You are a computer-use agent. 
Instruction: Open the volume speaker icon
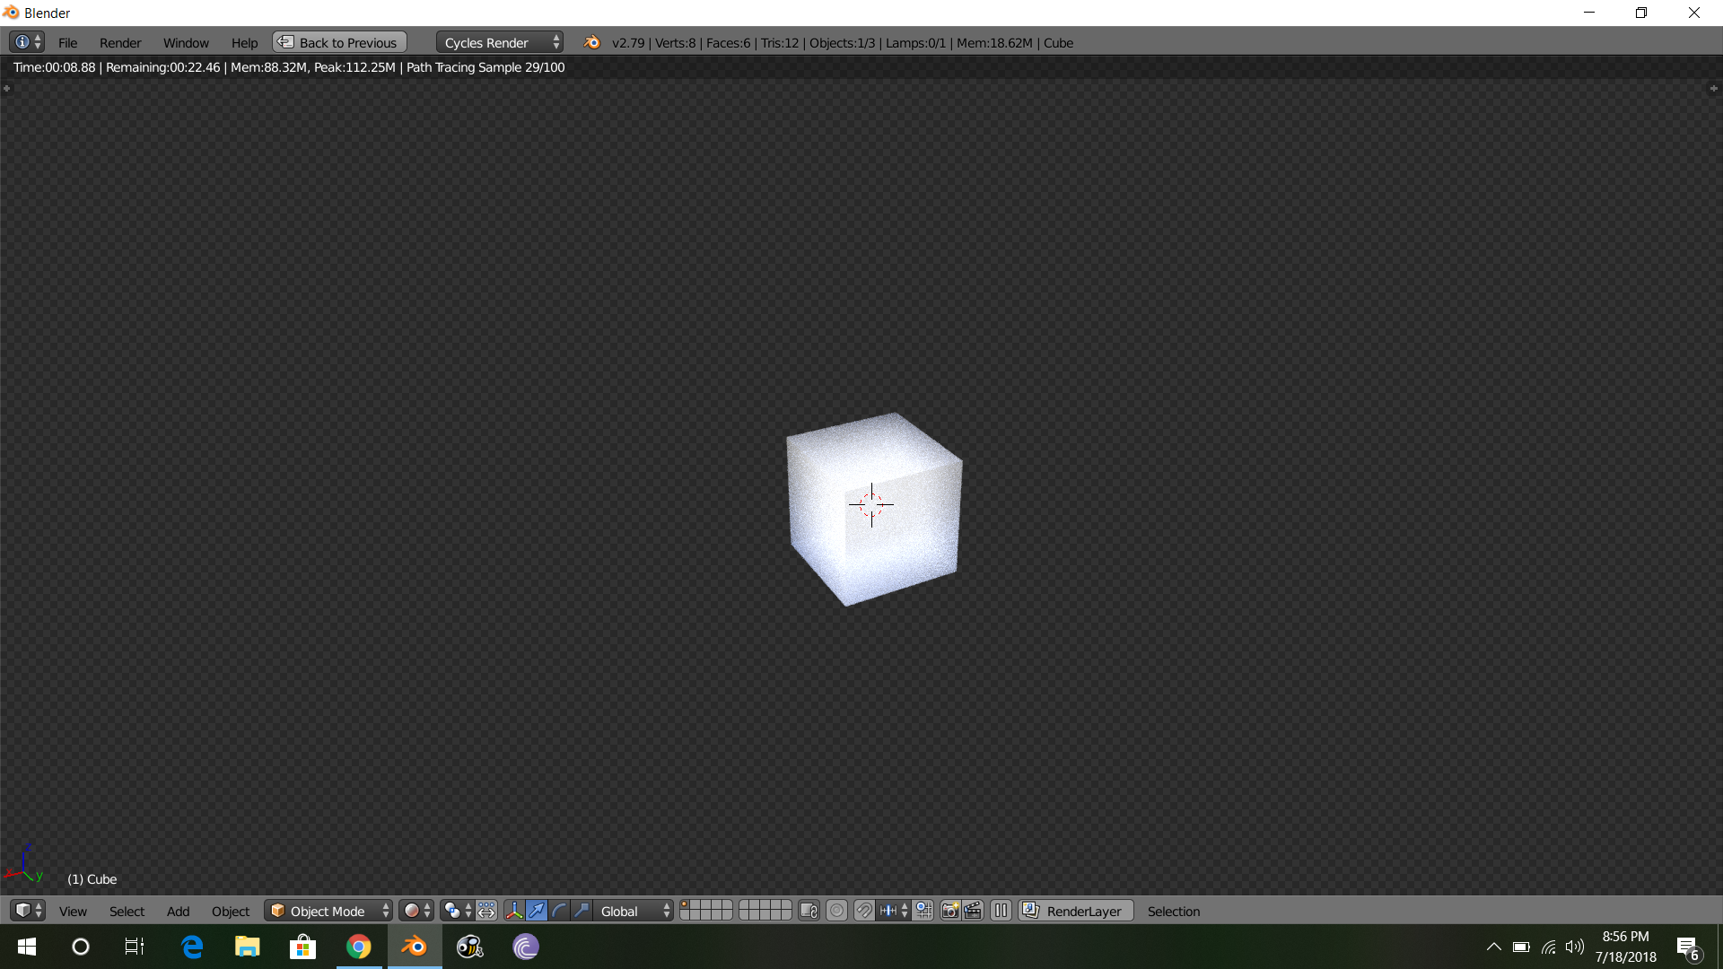click(1575, 947)
